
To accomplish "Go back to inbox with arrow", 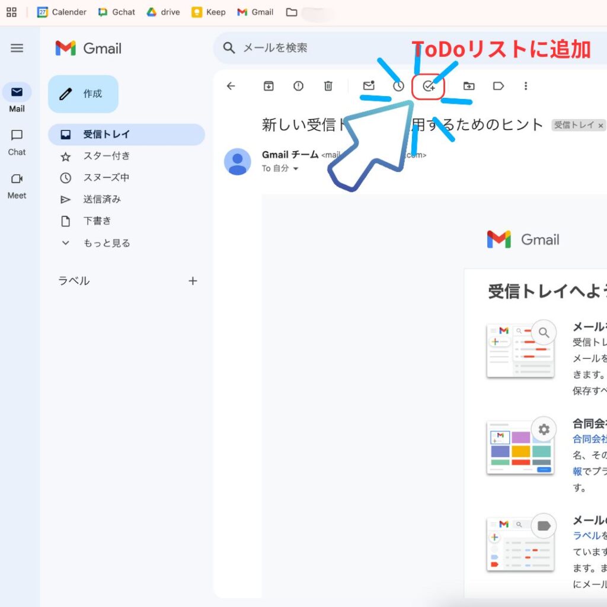I will coord(231,86).
